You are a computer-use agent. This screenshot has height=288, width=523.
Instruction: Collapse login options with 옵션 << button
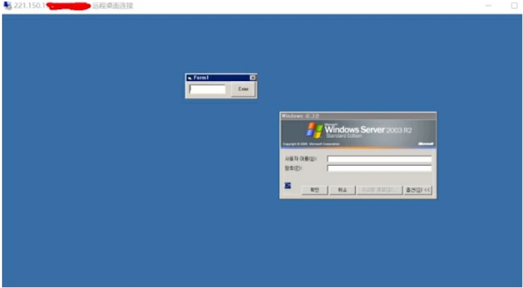pos(418,190)
